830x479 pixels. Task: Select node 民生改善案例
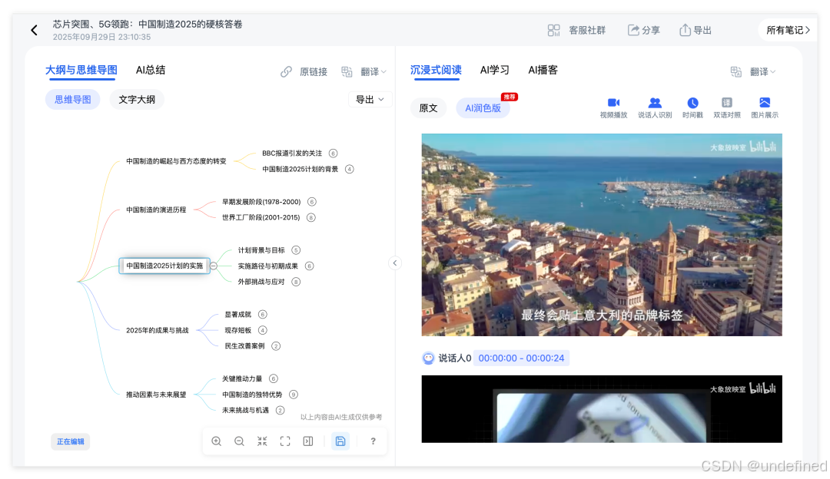pyautogui.click(x=244, y=346)
